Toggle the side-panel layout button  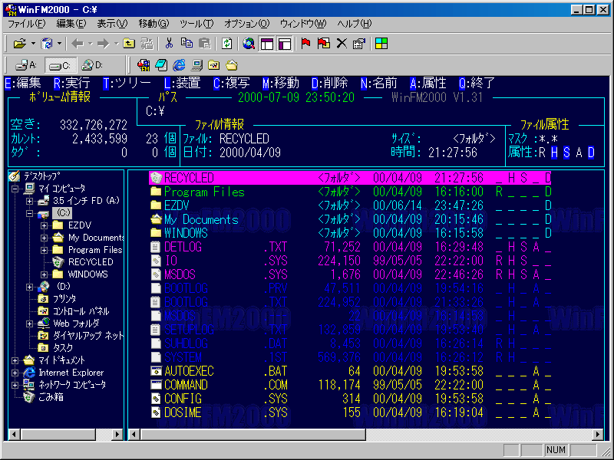tap(285, 44)
